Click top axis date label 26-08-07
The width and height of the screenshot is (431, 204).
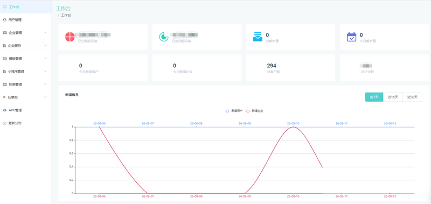(148, 124)
